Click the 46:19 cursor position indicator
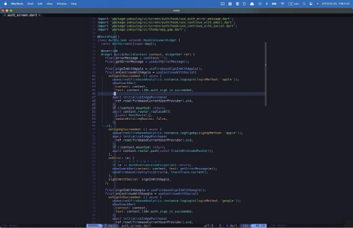This screenshot has width=353, height=228. tap(260, 225)
